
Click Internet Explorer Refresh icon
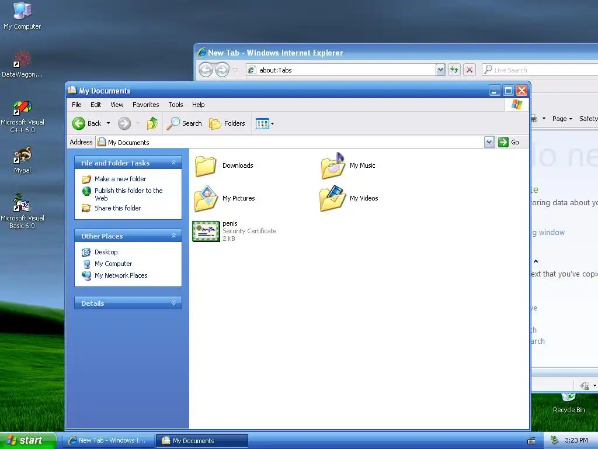pyautogui.click(x=454, y=70)
